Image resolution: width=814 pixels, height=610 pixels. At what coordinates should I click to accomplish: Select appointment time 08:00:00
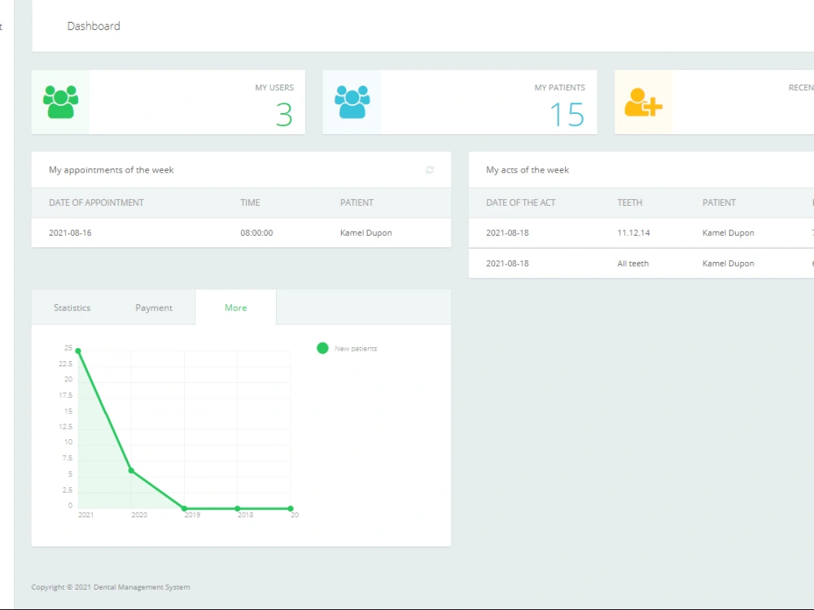point(256,233)
